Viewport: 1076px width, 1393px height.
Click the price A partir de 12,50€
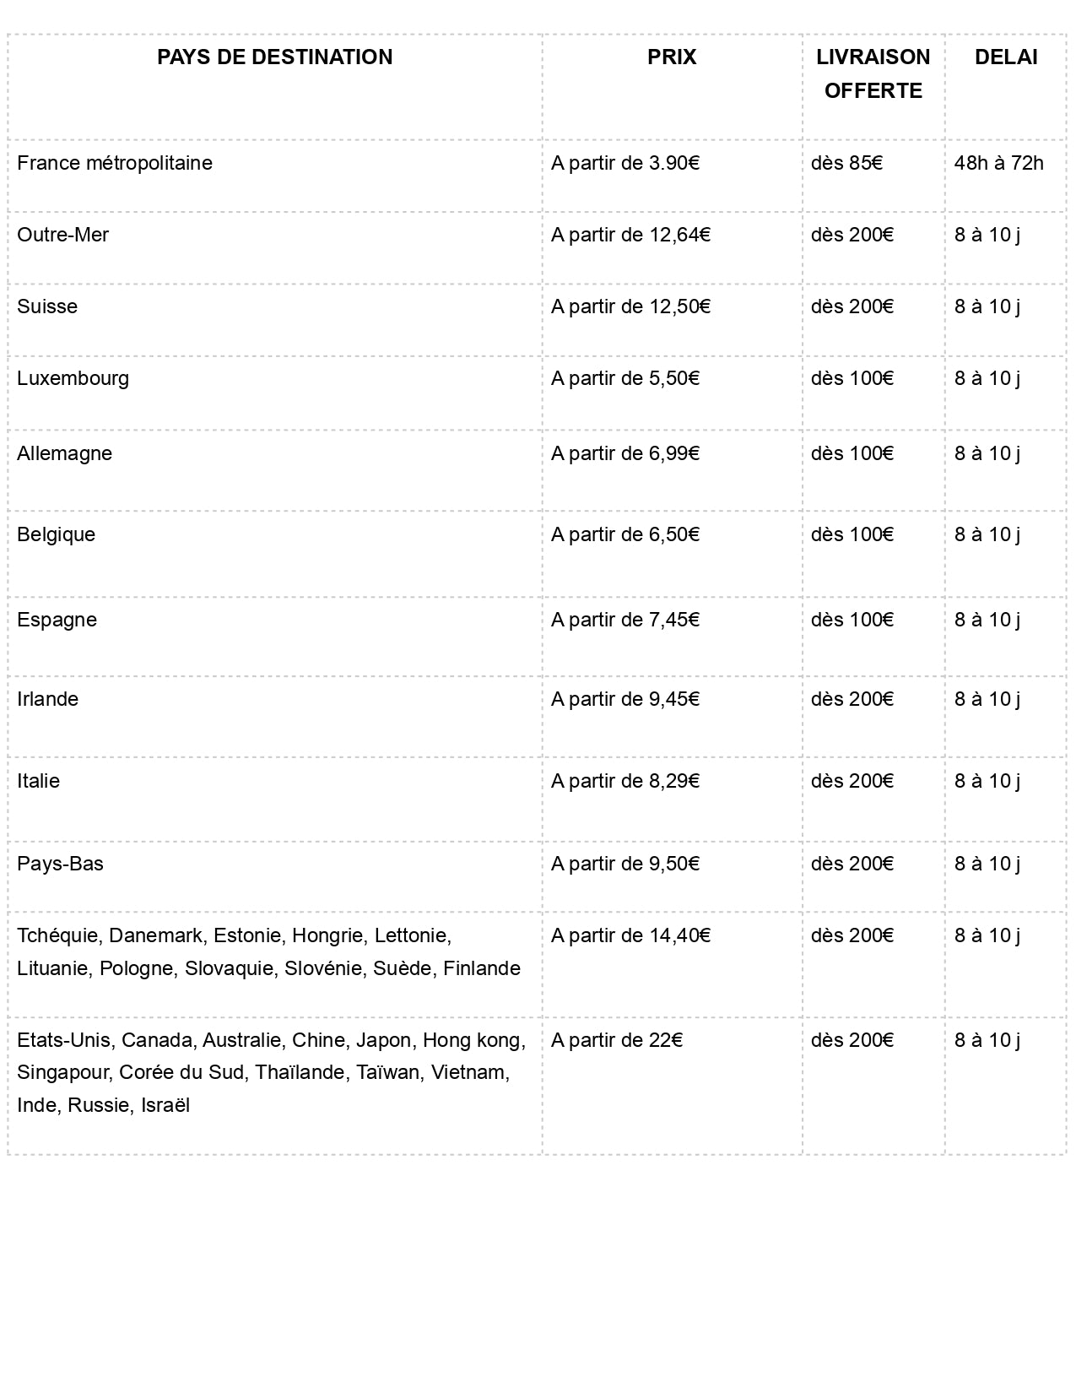click(x=630, y=306)
